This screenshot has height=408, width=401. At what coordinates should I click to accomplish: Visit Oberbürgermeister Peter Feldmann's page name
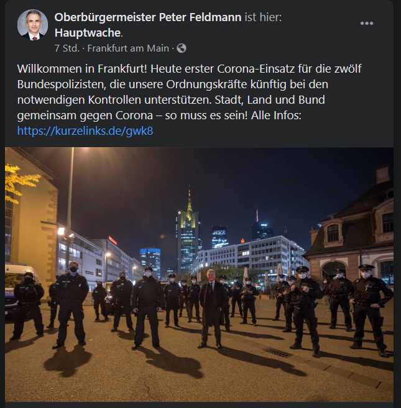(x=148, y=17)
